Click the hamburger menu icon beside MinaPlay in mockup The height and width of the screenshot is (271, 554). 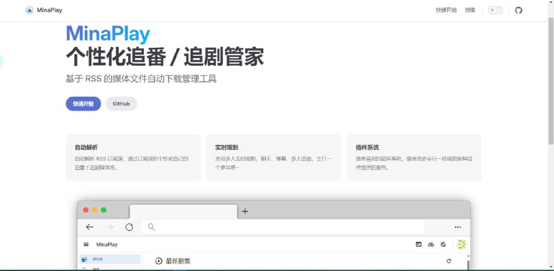coord(86,245)
